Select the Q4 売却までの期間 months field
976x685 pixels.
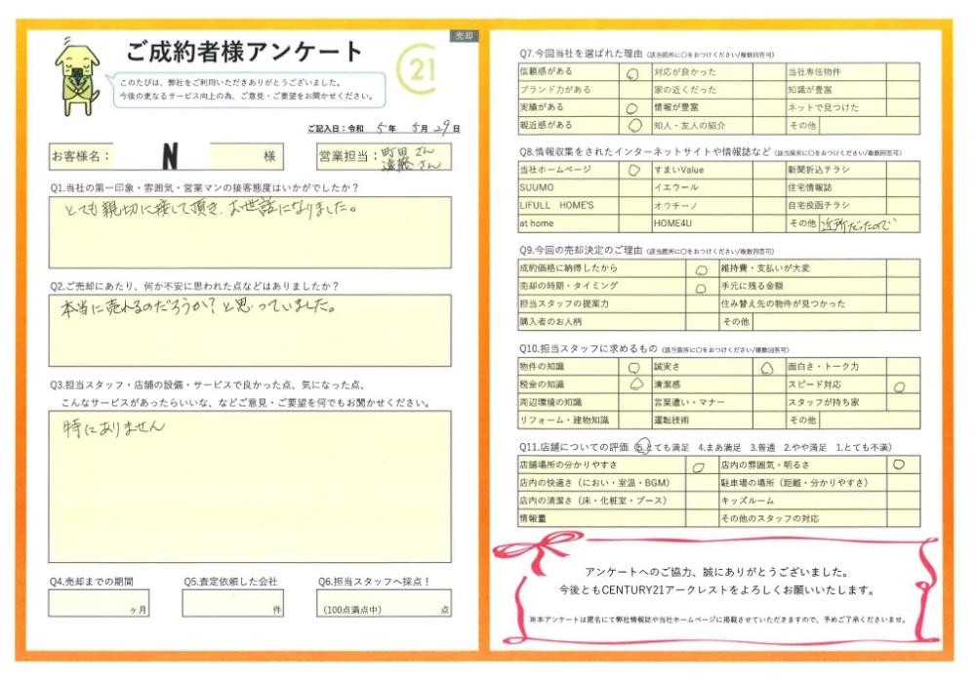[x=98, y=603]
